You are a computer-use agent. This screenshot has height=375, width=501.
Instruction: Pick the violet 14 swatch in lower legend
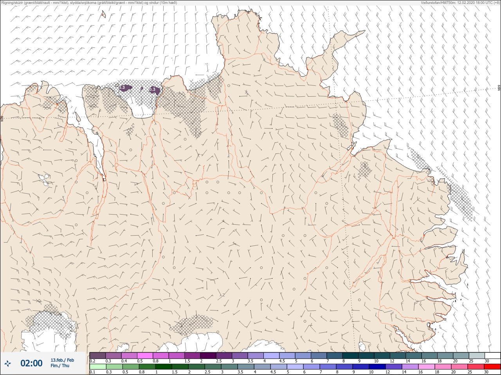point(410,367)
